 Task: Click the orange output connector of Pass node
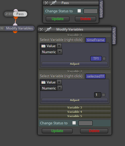click(x=16, y=18)
